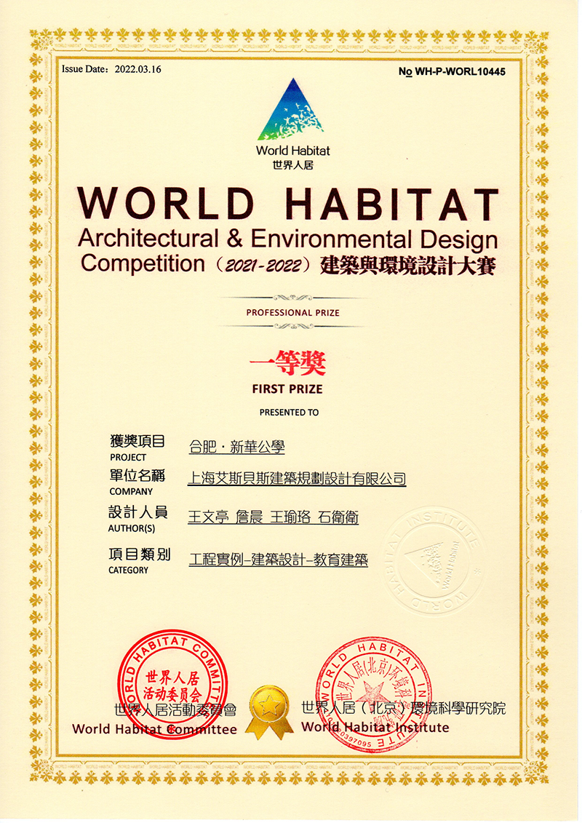Click the certificate number WH-P-WORL10445
582x823 pixels.
click(x=452, y=71)
